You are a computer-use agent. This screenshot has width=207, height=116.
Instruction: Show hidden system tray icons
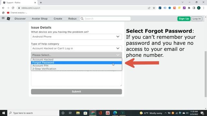166,113
